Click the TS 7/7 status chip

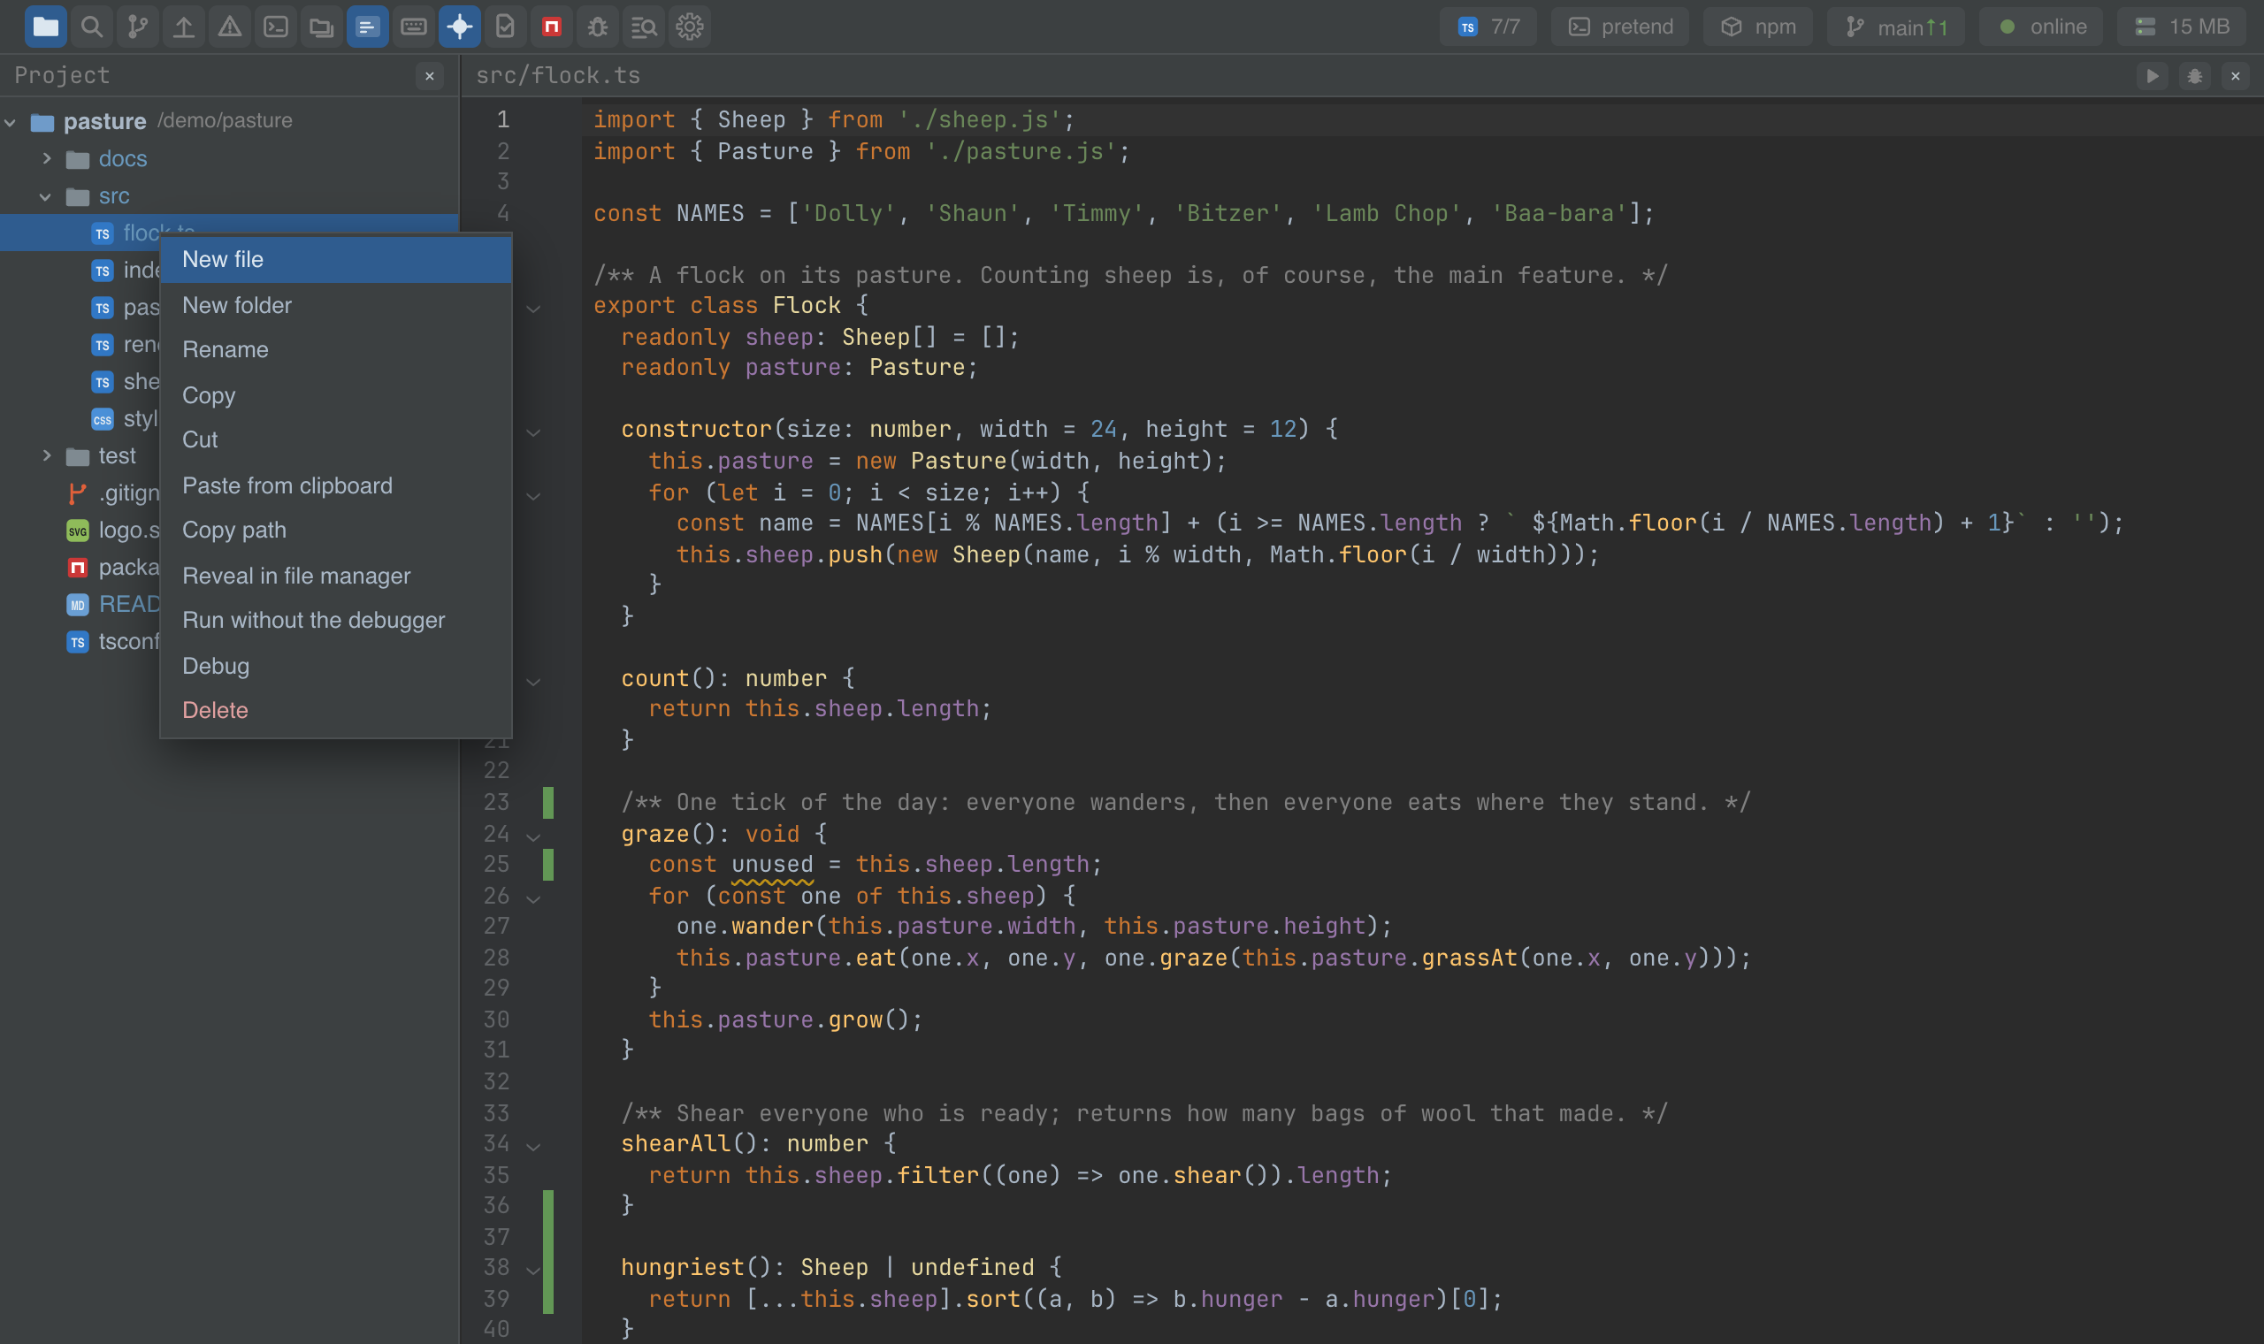coord(1488,27)
